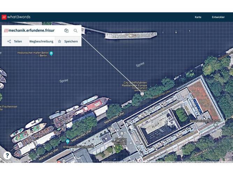Open the help question mark button

click(x=7, y=155)
